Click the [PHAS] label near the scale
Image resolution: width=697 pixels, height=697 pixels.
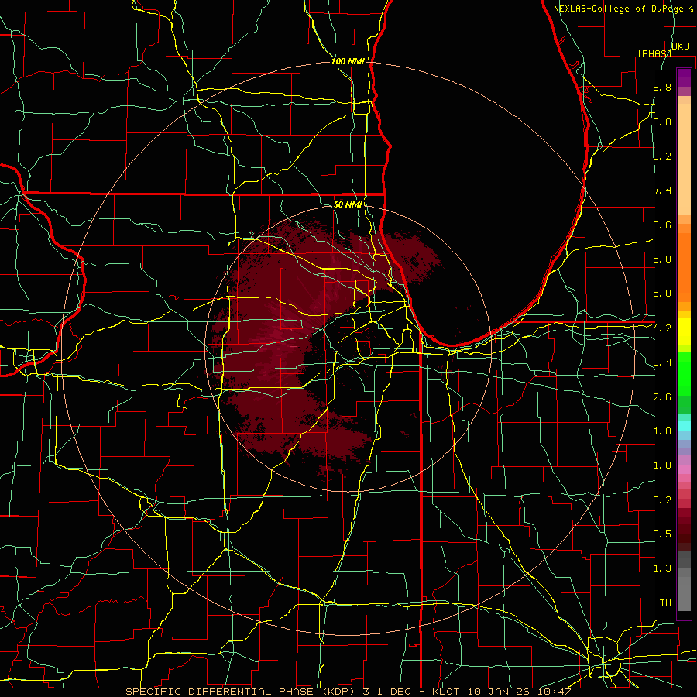click(x=654, y=53)
